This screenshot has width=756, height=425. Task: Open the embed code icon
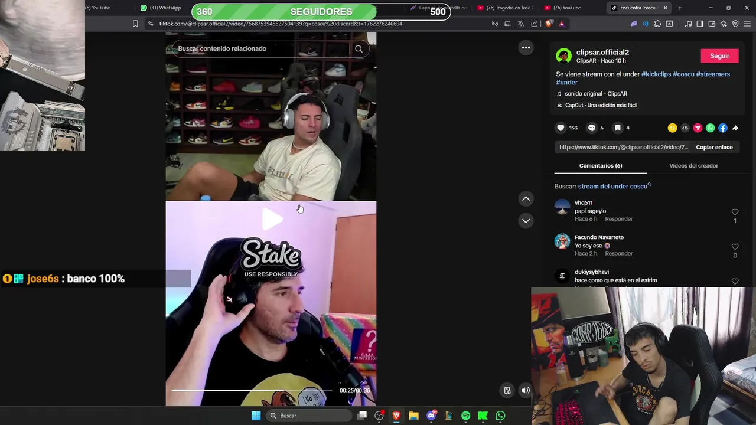pyautogui.click(x=685, y=128)
